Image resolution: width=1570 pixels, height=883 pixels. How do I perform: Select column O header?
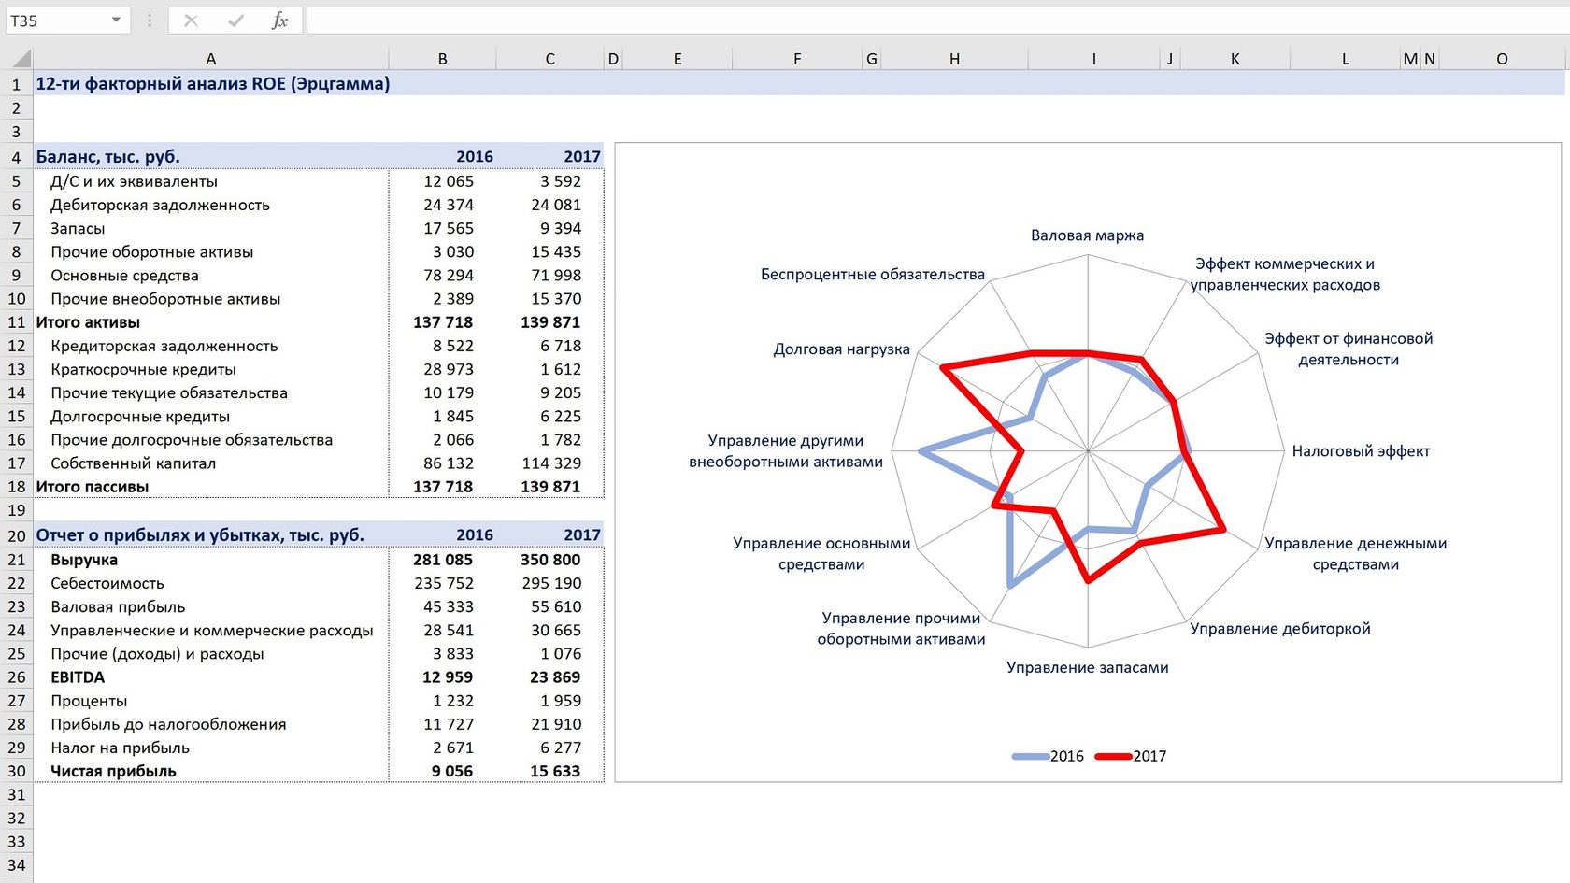click(x=1502, y=59)
